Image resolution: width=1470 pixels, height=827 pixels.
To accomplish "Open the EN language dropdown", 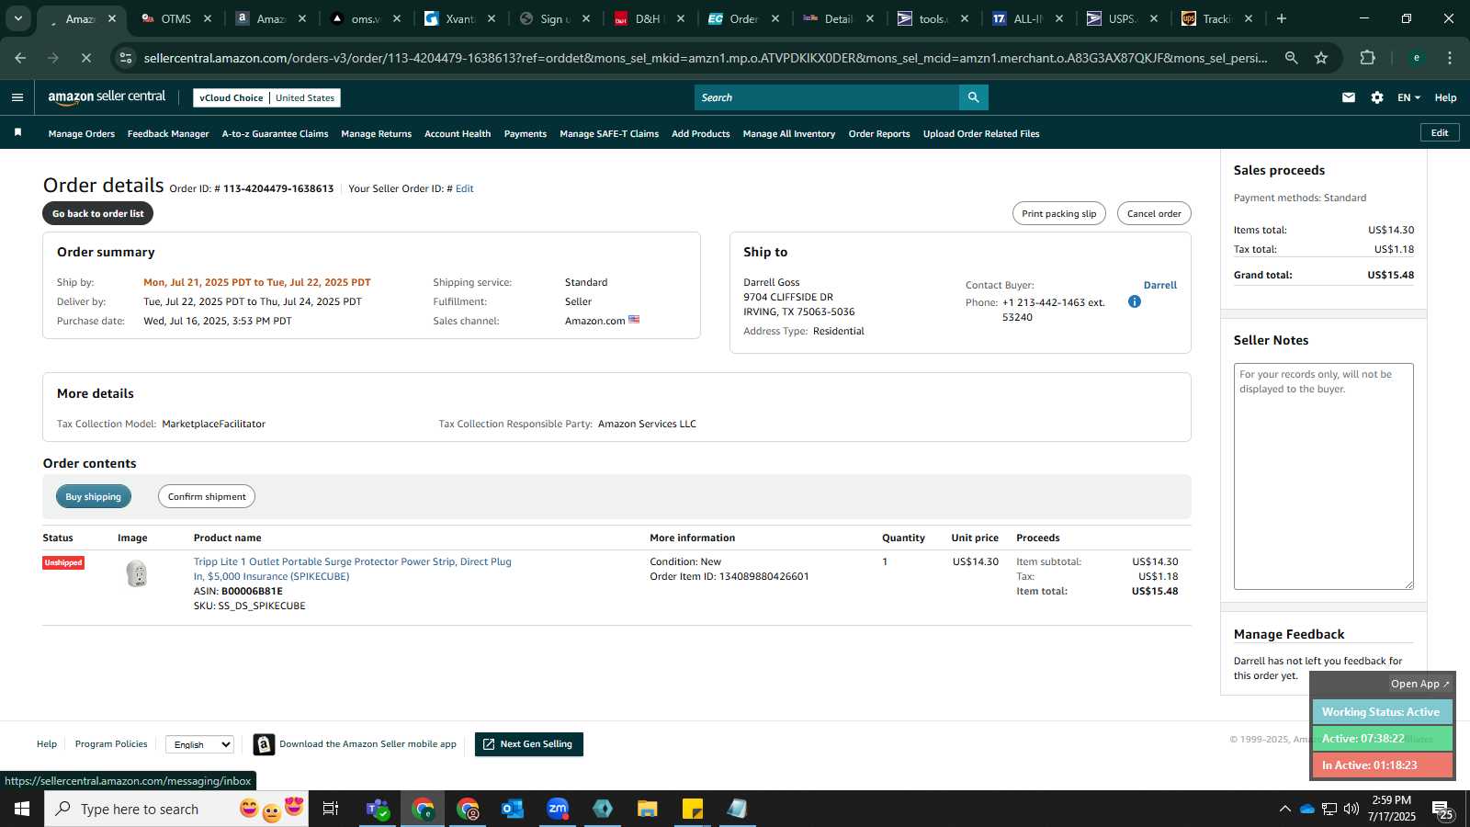I will (1408, 97).
